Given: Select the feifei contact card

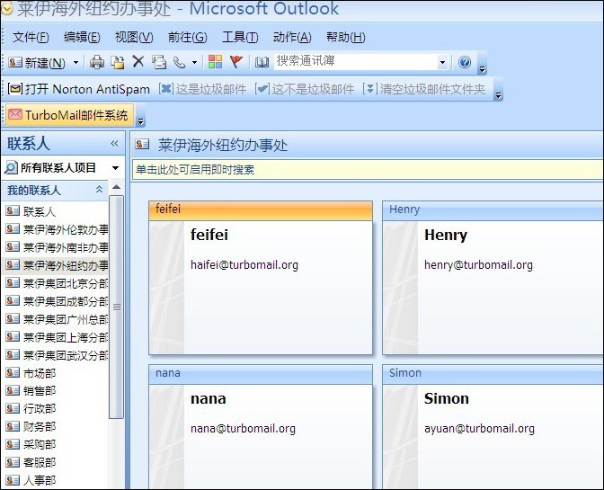Looking at the screenshot, I should [261, 277].
